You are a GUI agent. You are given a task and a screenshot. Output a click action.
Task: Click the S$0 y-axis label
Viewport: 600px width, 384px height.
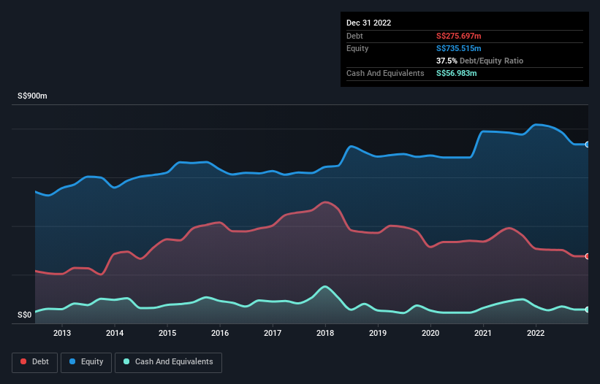pos(25,315)
